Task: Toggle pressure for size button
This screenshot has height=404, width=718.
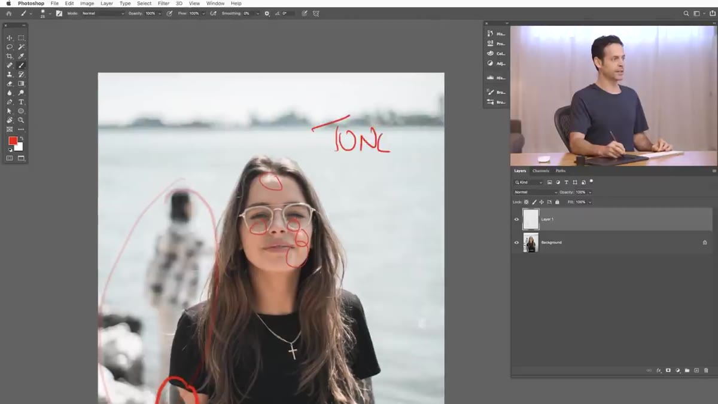Action: coord(305,13)
